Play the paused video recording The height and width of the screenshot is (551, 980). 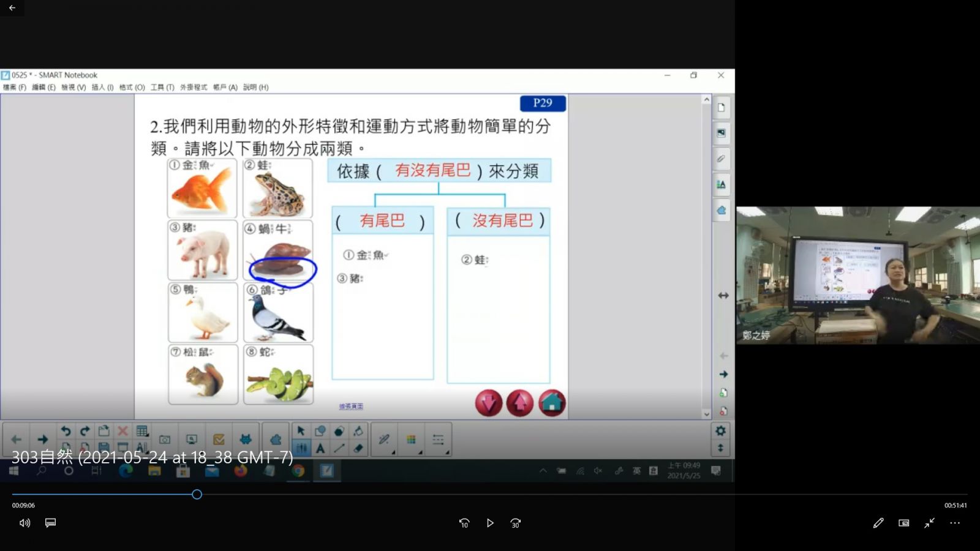tap(490, 523)
